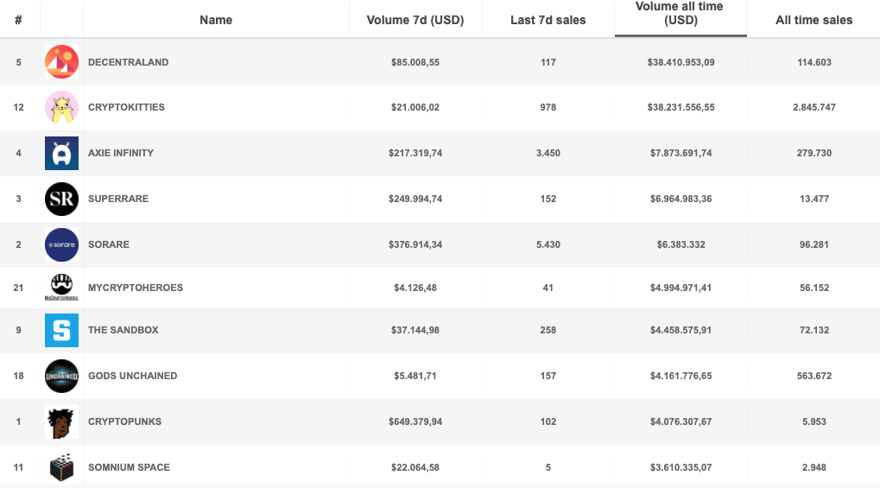Click the Axie Infinity logo icon
Image resolution: width=880 pixels, height=488 pixels.
click(x=61, y=153)
